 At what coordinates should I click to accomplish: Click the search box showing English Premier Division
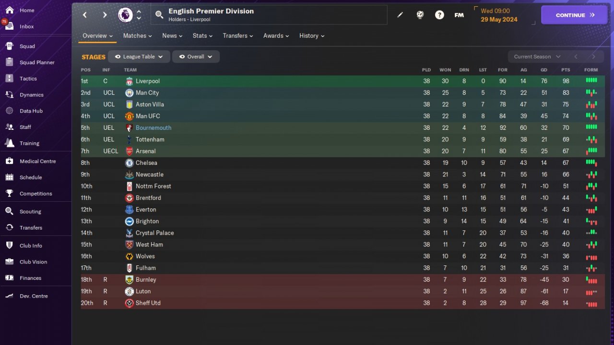(x=269, y=15)
